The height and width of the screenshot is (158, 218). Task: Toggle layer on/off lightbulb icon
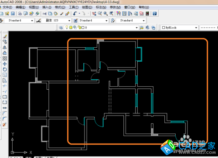[67, 28]
